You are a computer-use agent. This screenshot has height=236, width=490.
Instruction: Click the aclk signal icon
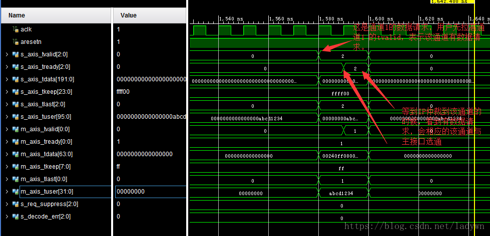point(16,29)
